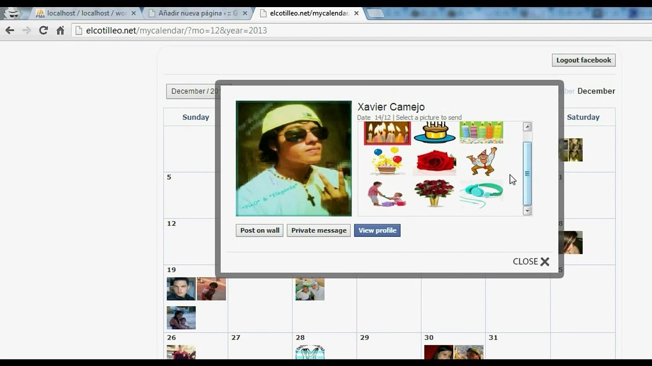652x366 pixels.
Task: Select the single red rose picture
Action: click(435, 162)
